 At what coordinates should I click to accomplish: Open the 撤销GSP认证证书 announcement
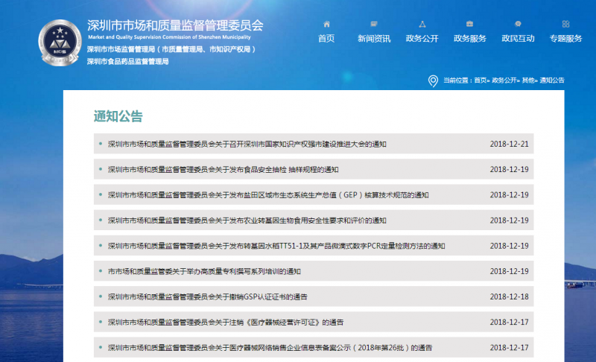[208, 296]
